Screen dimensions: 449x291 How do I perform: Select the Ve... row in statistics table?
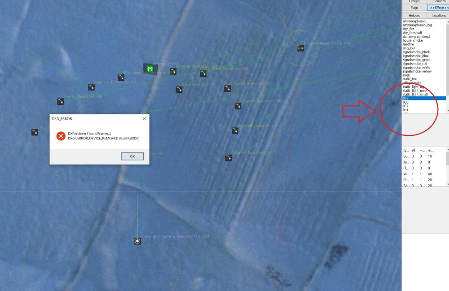click(424, 174)
